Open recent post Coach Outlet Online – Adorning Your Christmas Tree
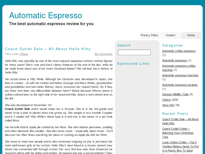Screen dimensions: 205x154 click(x=178, y=133)
